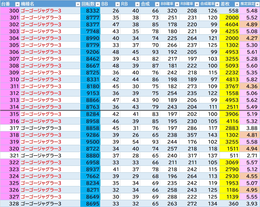Select the 回転数 cell 9286
The image size is (260, 207).
[90, 135]
